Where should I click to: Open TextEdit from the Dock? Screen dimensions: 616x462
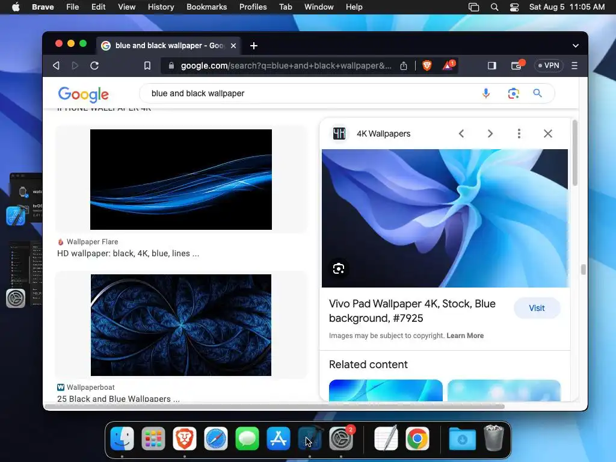point(386,439)
